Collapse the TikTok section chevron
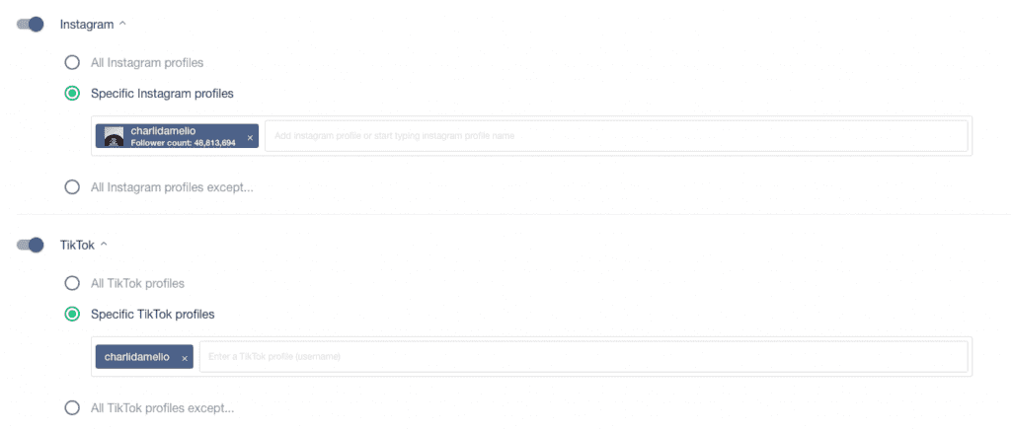1011x431 pixels. pyautogui.click(x=104, y=245)
